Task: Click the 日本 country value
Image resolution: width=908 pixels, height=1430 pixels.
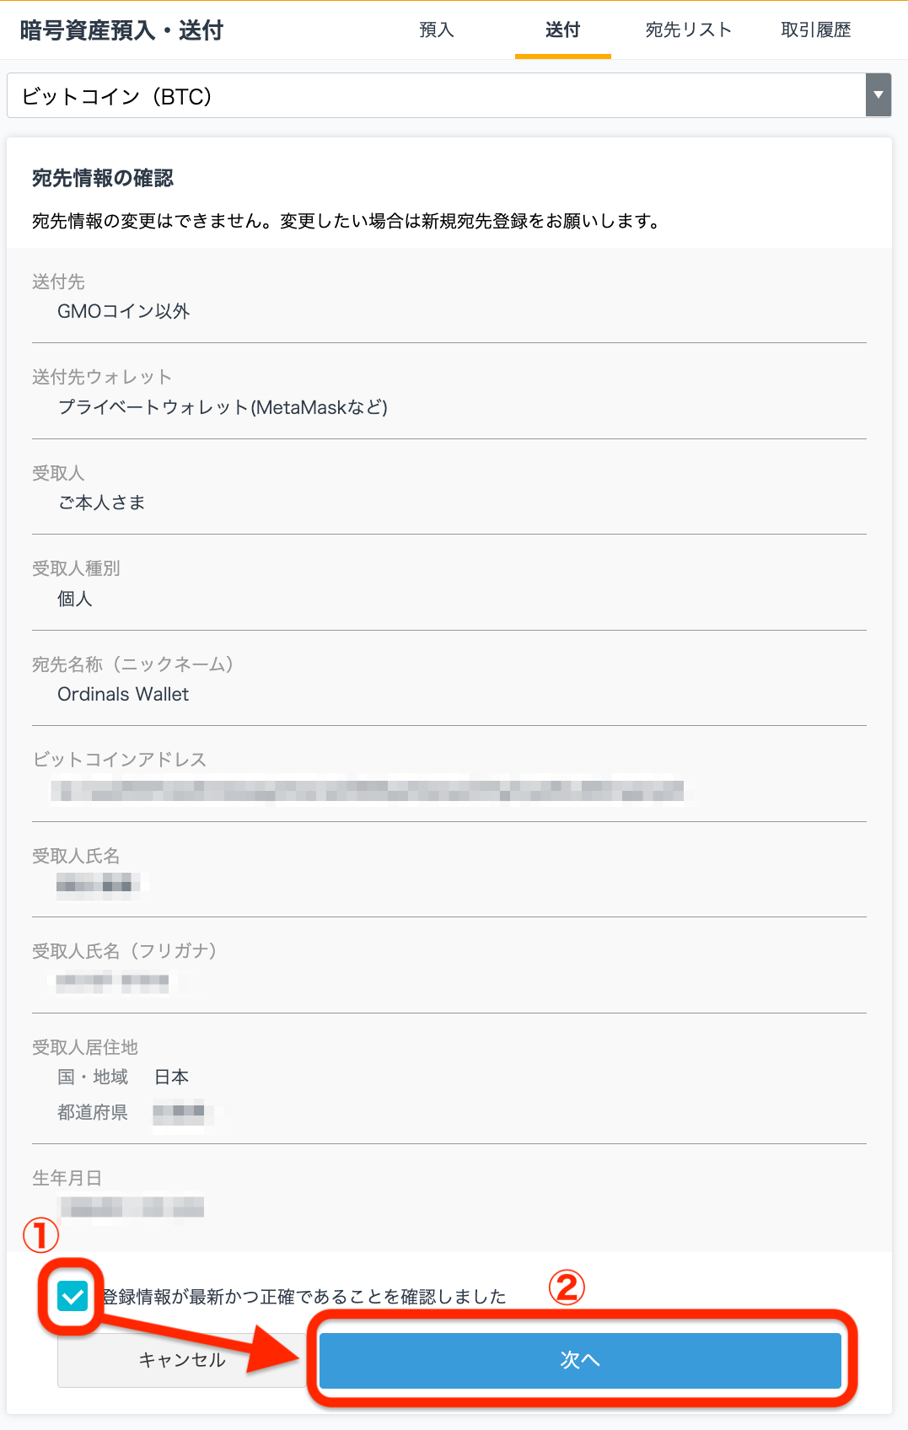Action: [171, 1077]
